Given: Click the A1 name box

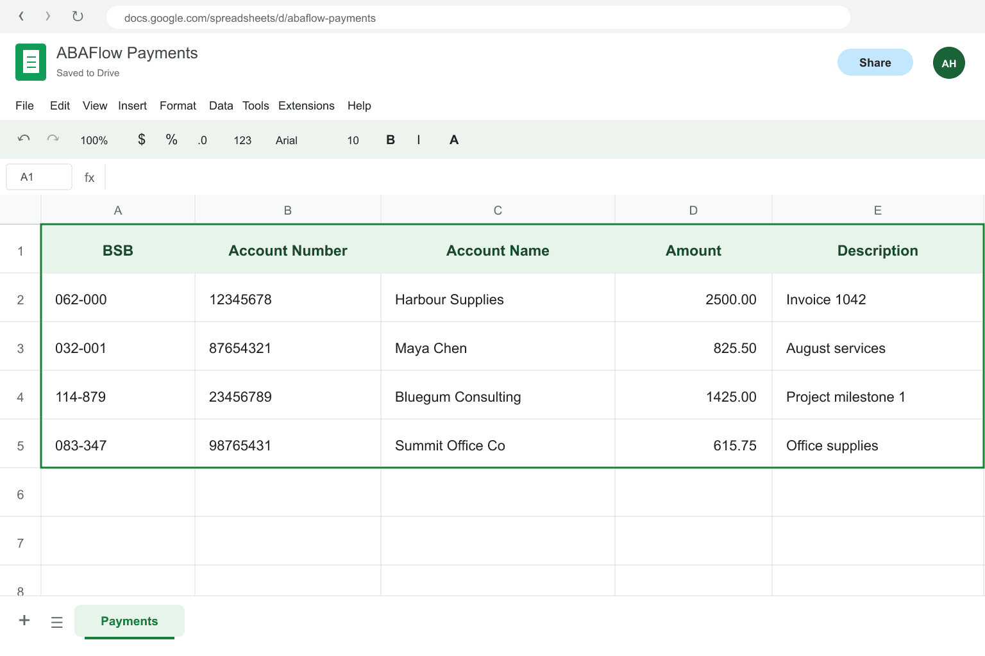Looking at the screenshot, I should click(39, 177).
